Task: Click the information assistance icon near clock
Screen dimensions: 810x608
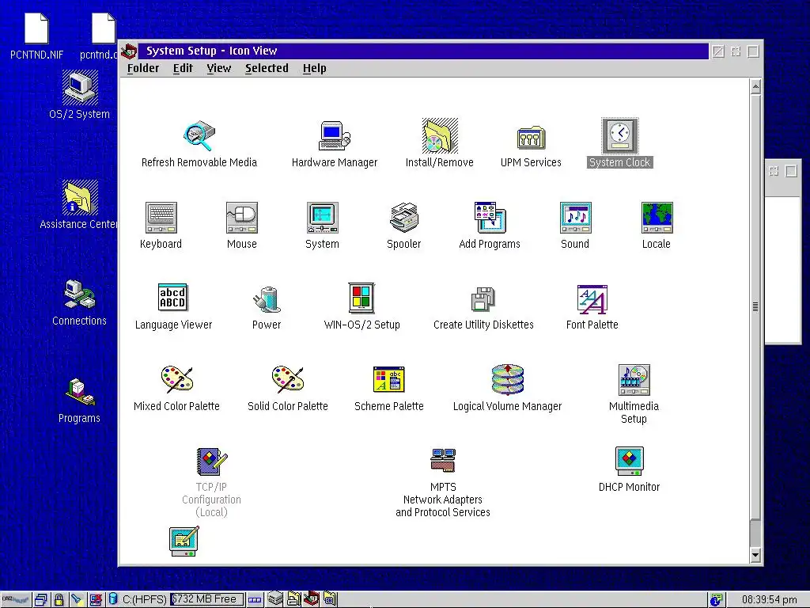Action: coord(716,600)
